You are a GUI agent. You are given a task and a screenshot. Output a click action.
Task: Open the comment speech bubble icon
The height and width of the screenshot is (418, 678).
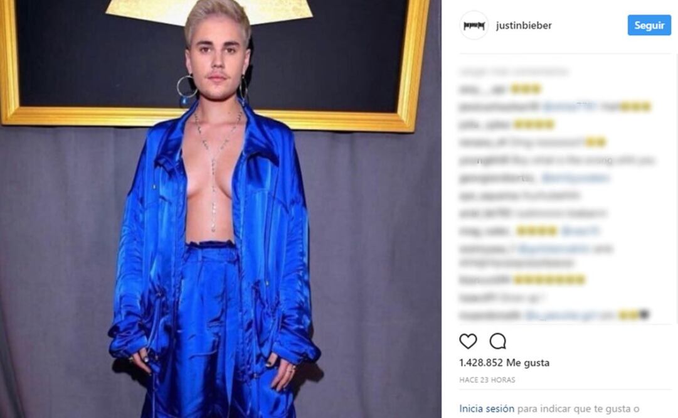tap(498, 341)
